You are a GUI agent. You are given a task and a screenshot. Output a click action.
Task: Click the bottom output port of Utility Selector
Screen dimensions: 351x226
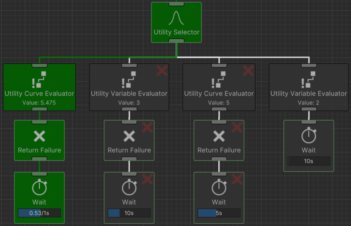coord(177,41)
